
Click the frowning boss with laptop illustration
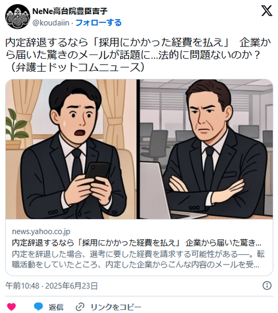[x=206, y=149]
